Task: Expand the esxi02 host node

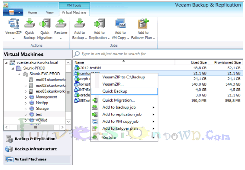Action: pos(26,86)
